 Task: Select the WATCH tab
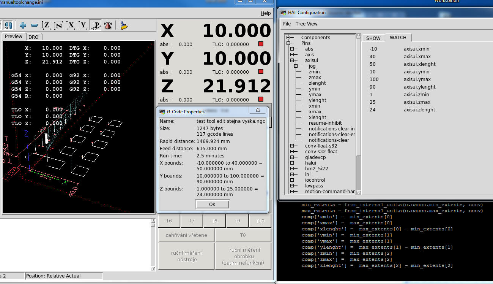click(x=398, y=38)
